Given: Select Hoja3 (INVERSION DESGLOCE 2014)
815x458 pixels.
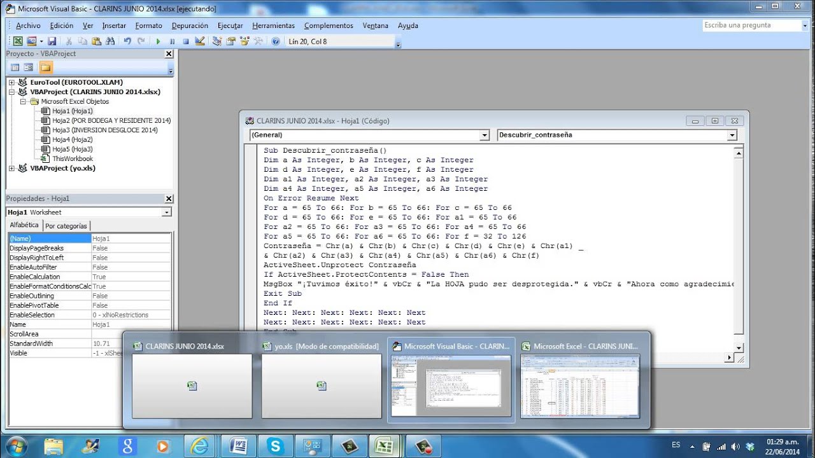Looking at the screenshot, I should (105, 130).
